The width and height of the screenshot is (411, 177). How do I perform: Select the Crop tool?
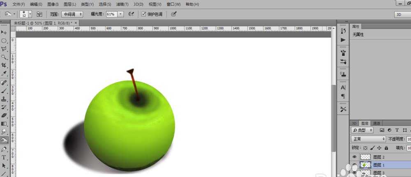tap(5, 65)
